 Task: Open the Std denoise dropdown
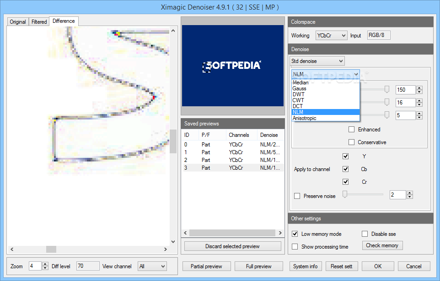coord(317,61)
